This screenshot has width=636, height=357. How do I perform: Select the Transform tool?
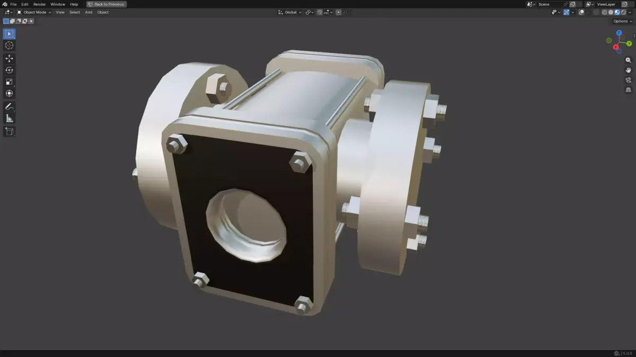tap(9, 93)
